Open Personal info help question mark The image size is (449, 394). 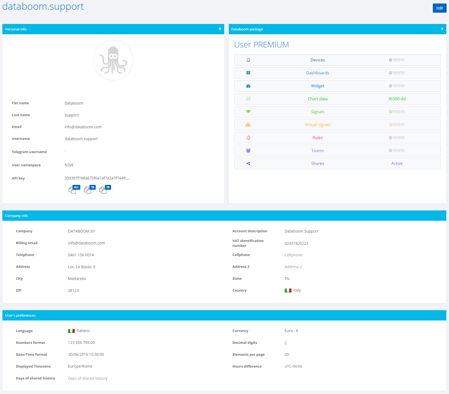[x=220, y=29]
